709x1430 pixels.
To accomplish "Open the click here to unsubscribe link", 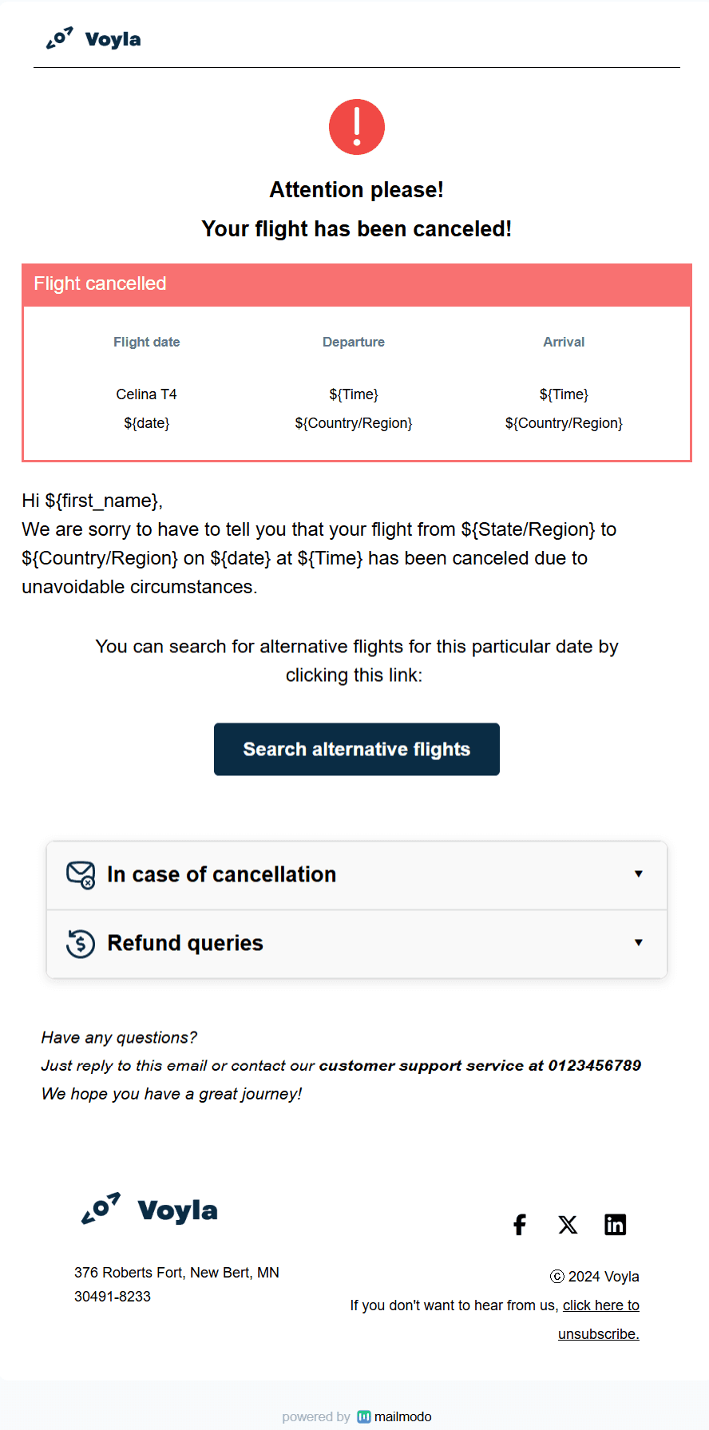I will (x=600, y=1318).
